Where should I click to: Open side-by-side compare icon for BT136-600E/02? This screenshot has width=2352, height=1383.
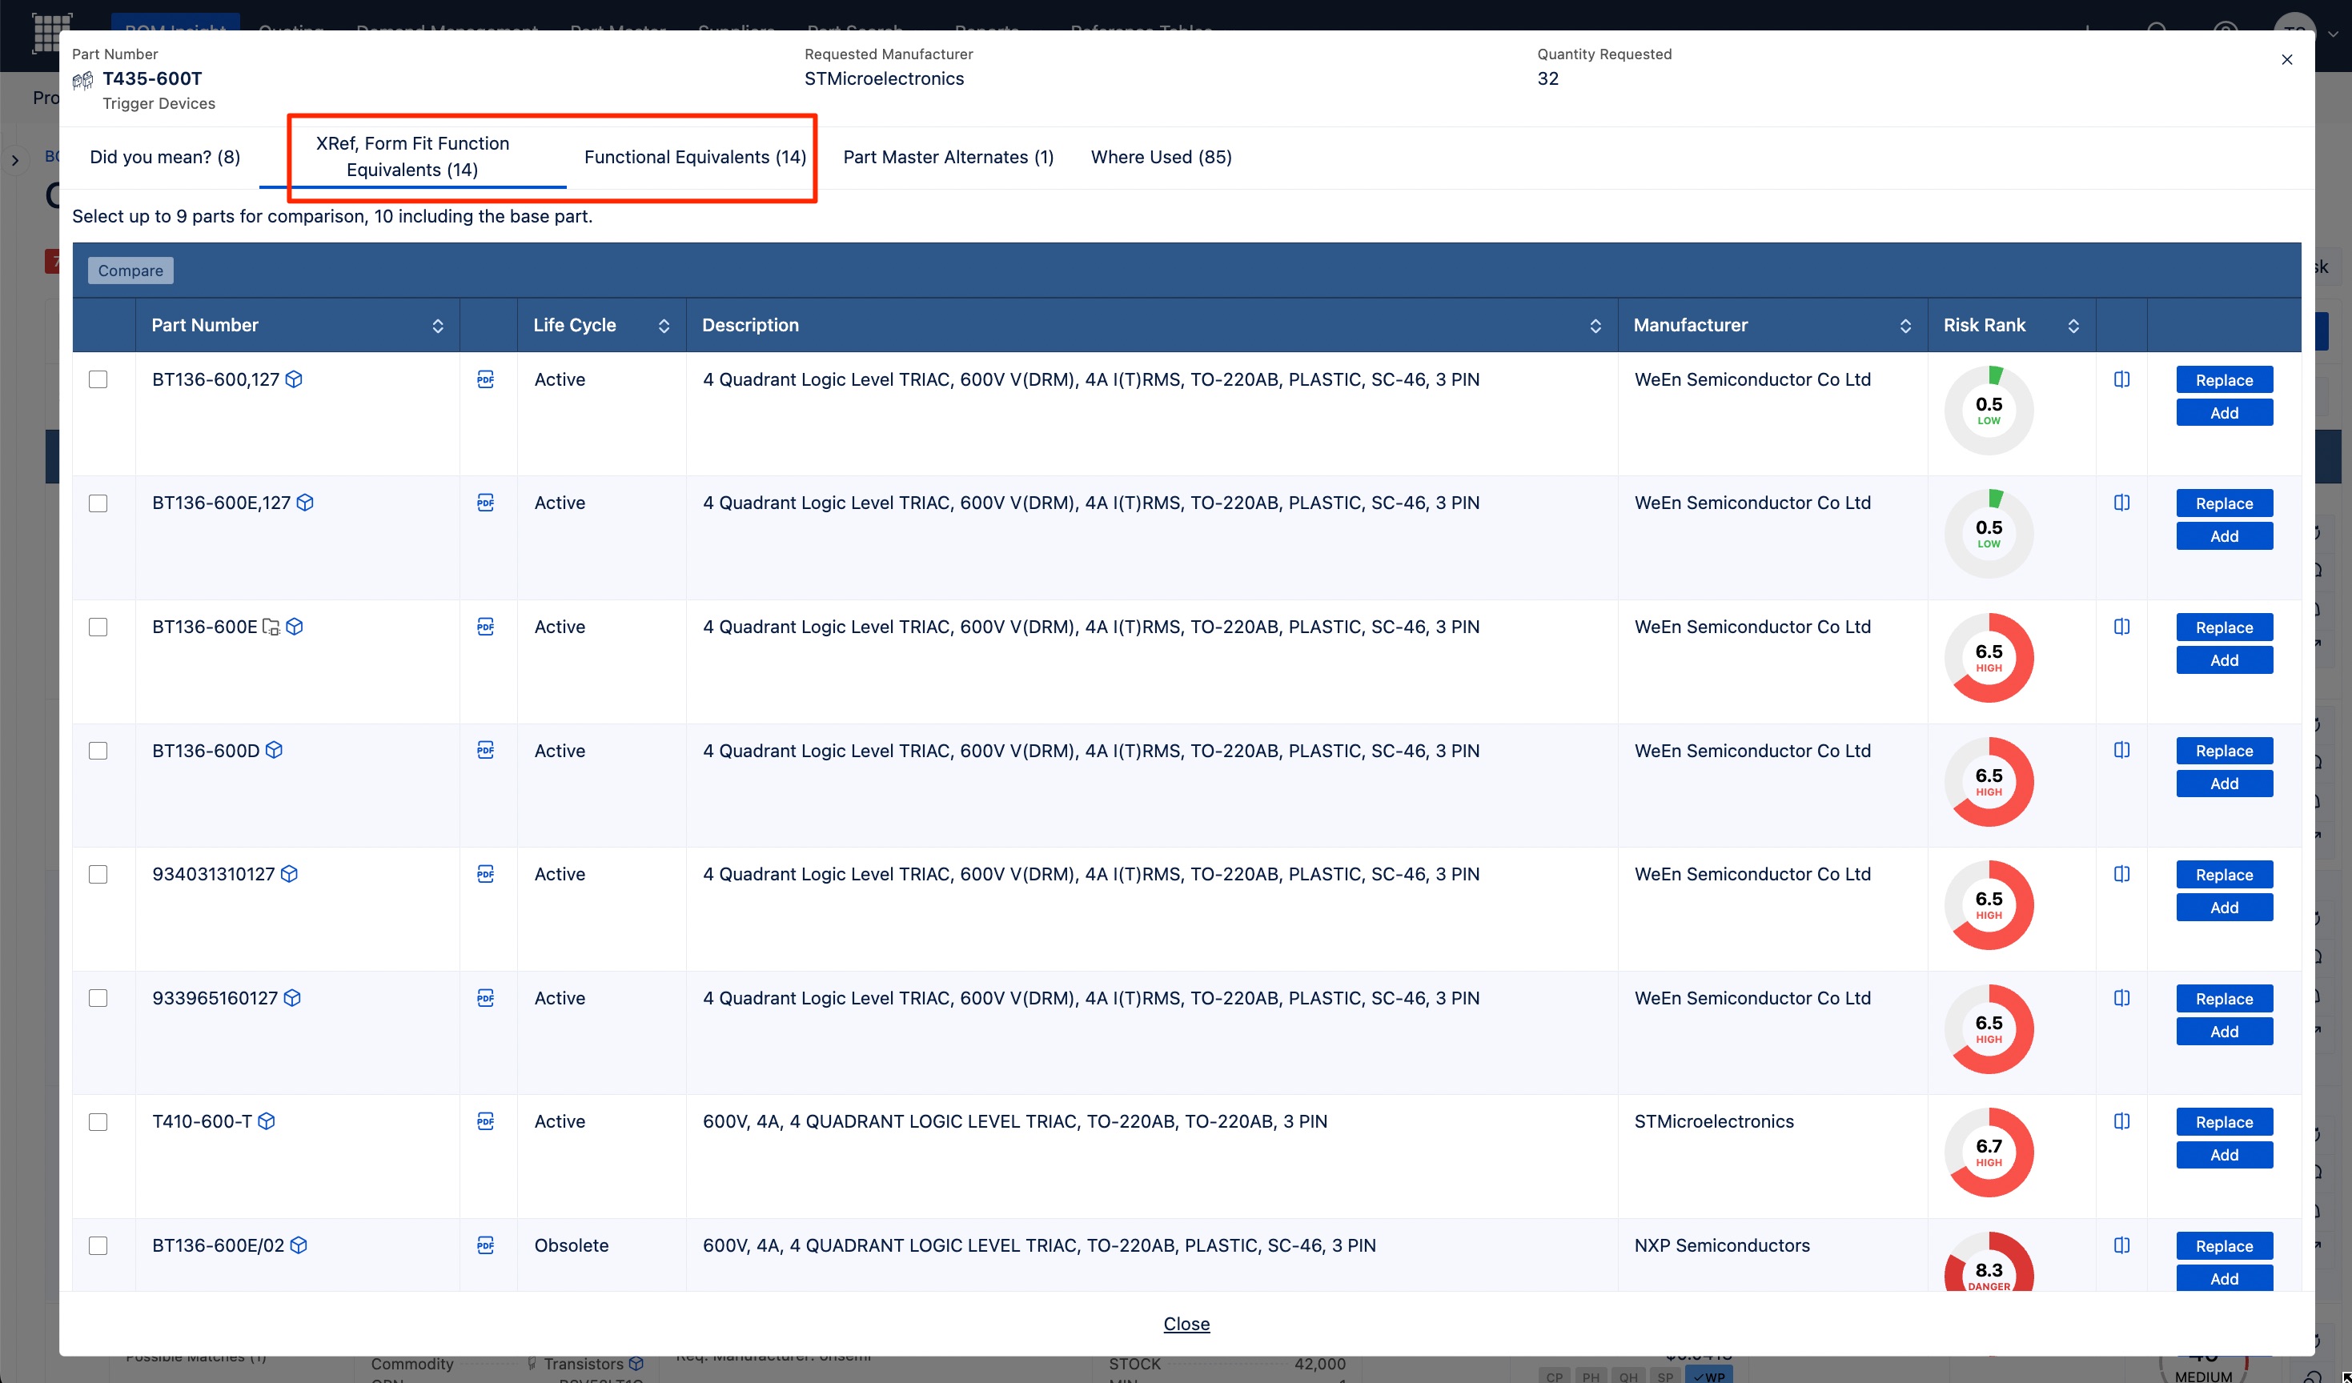point(2121,1245)
